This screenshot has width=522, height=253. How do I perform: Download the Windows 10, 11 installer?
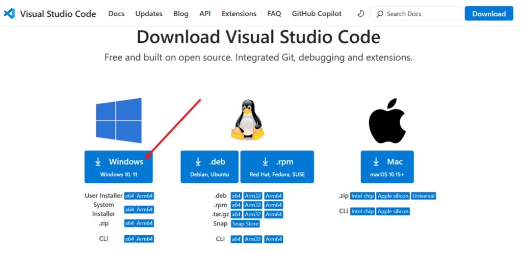[118, 167]
